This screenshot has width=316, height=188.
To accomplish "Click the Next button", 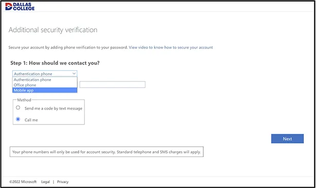I will [x=287, y=139].
